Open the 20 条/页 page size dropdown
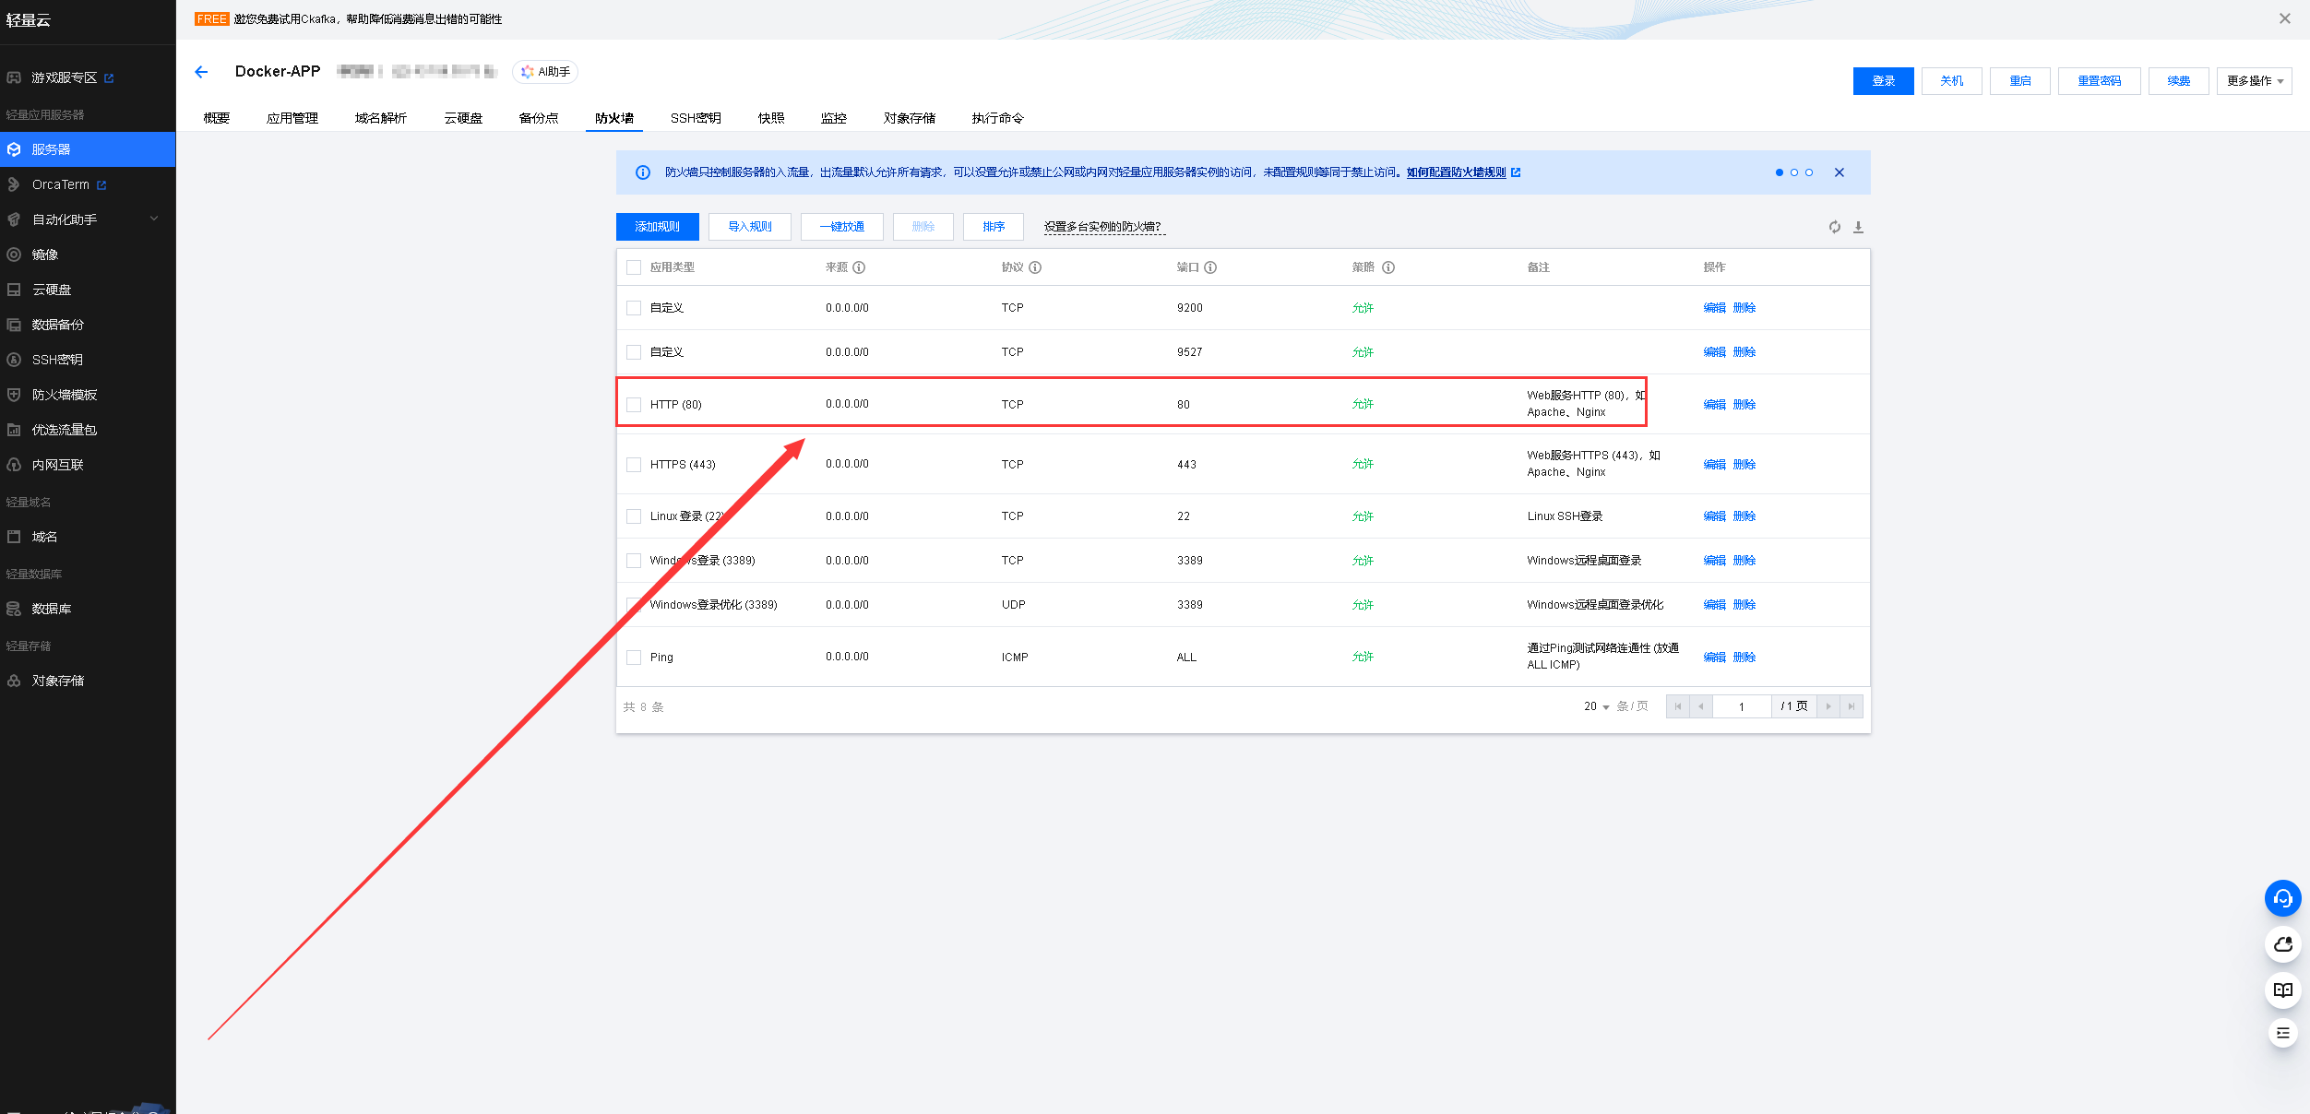This screenshot has width=2310, height=1114. click(x=1596, y=707)
